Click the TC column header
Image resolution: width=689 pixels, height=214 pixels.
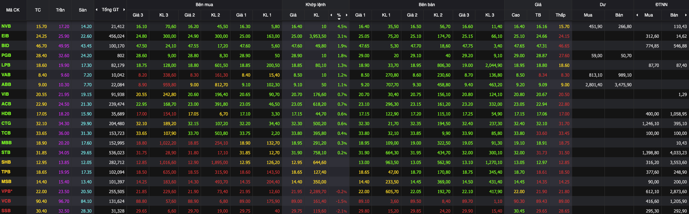pos(38,10)
